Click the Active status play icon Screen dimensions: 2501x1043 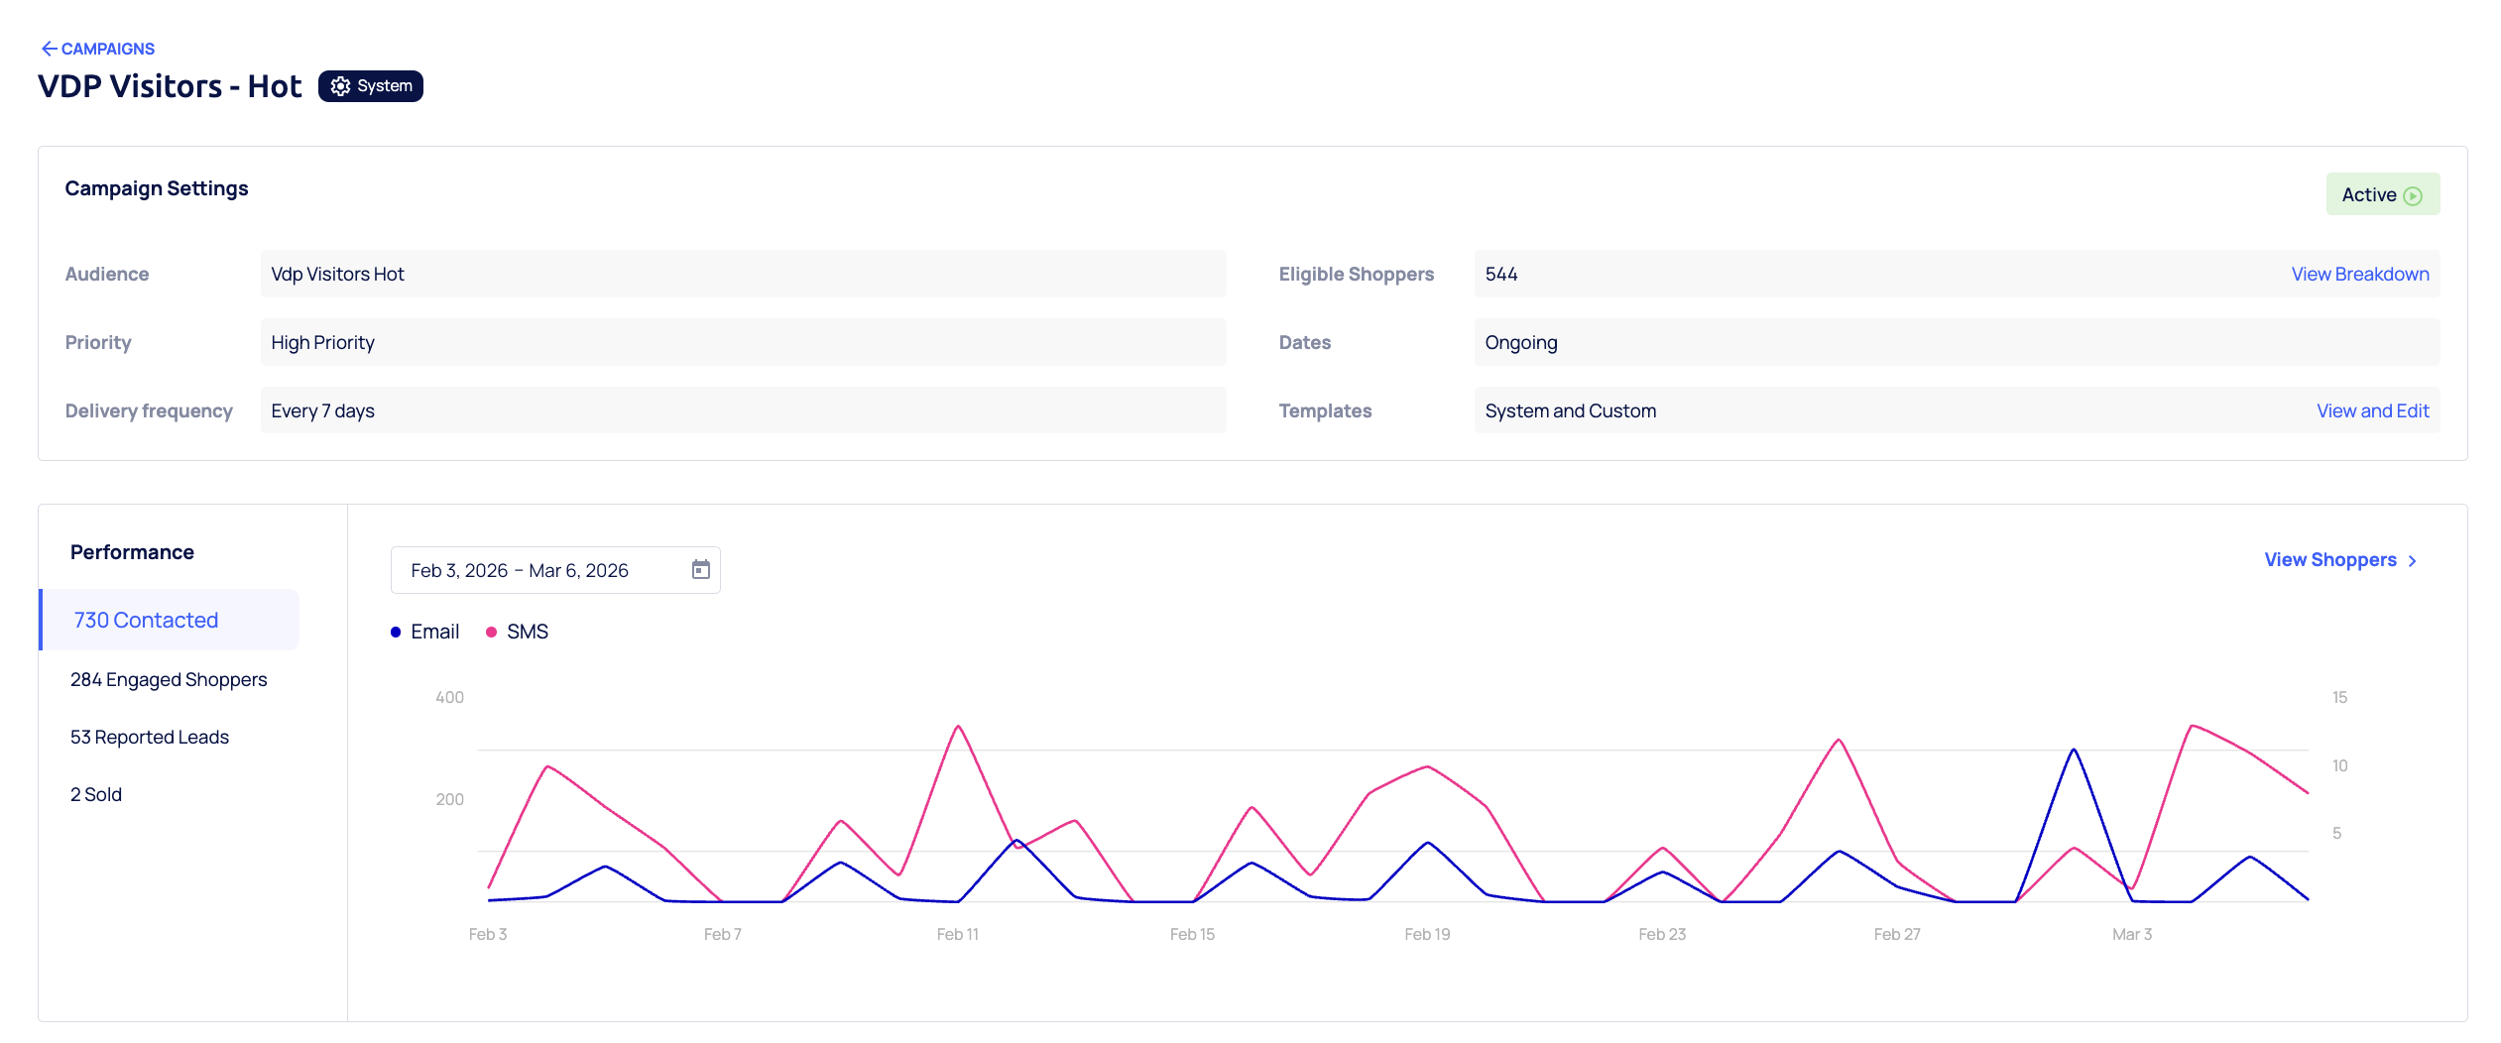(x=2414, y=196)
